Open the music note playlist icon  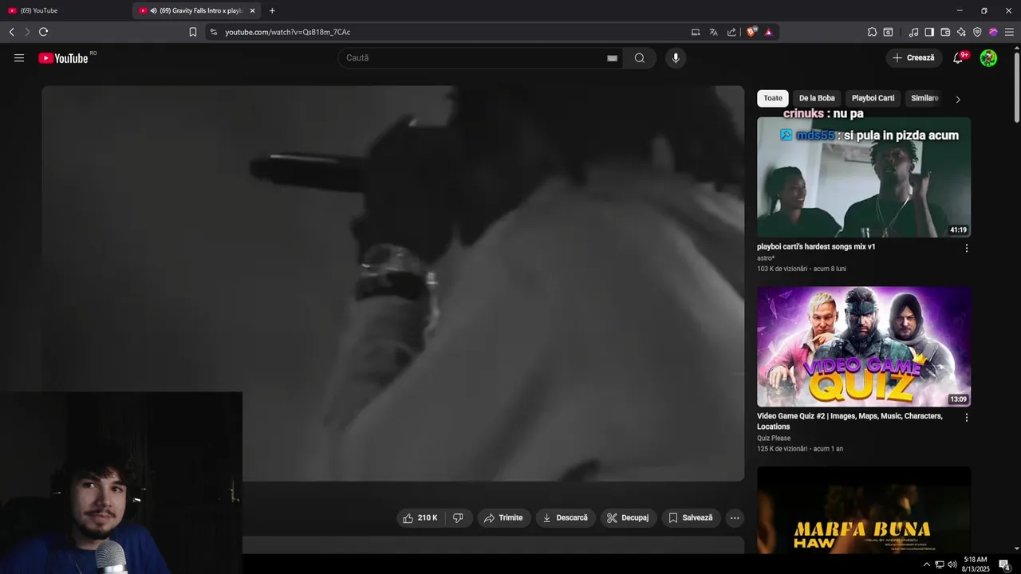[x=913, y=32]
